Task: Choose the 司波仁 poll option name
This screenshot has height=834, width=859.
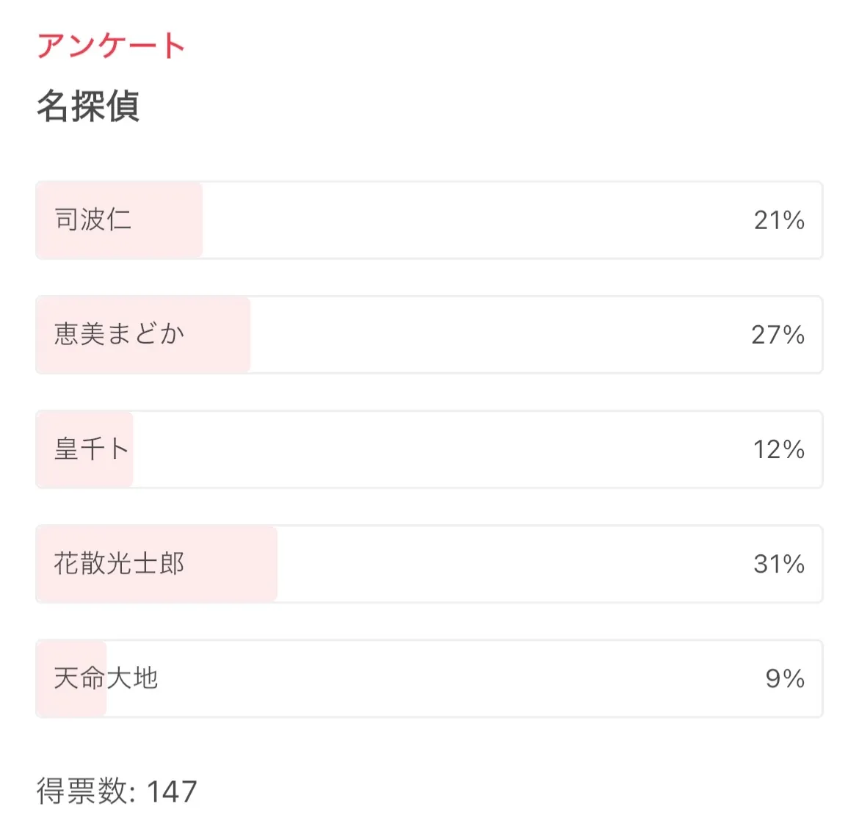Action: 93,220
